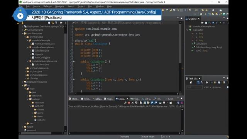Switch to Markers tab
This screenshot has width=247, height=139.
coord(74,99)
